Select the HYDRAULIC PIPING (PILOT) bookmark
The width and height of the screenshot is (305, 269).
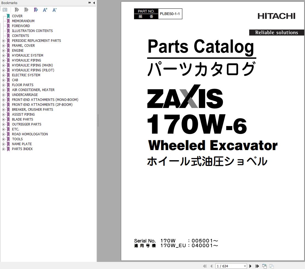tap(33, 70)
